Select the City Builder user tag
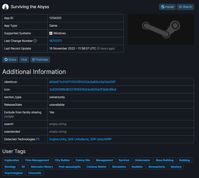This screenshot has width=199, height=178. (x=62, y=160)
